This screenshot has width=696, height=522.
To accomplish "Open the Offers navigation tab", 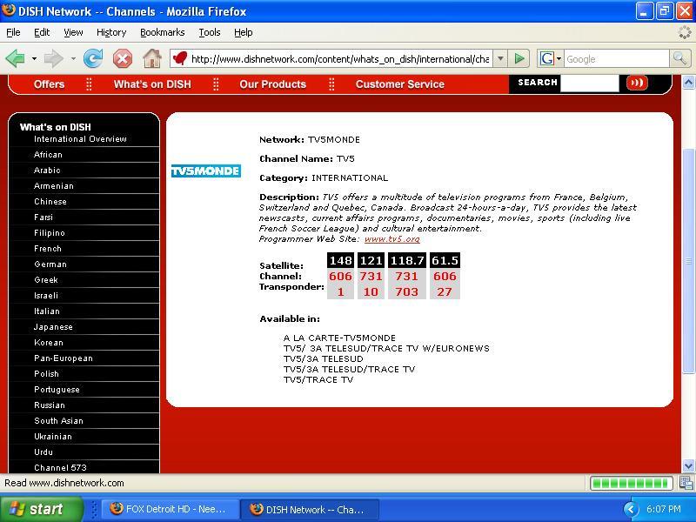I will pyautogui.click(x=49, y=84).
